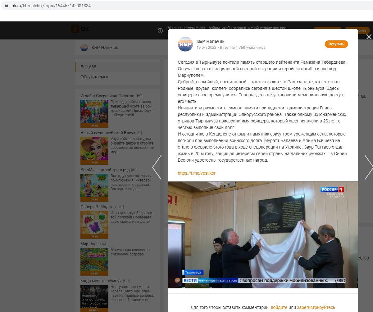Click the Магическое слияние на сказочном острове text
This screenshot has height=312, width=373.
coord(131,252)
